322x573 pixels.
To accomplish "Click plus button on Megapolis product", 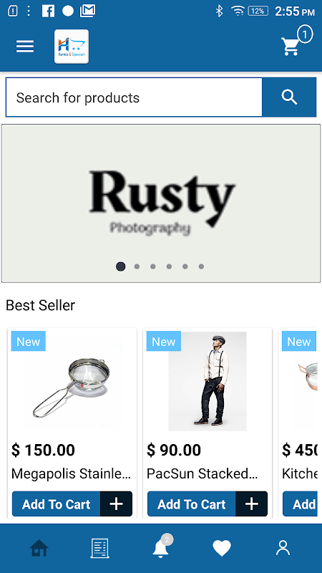I will point(116,504).
